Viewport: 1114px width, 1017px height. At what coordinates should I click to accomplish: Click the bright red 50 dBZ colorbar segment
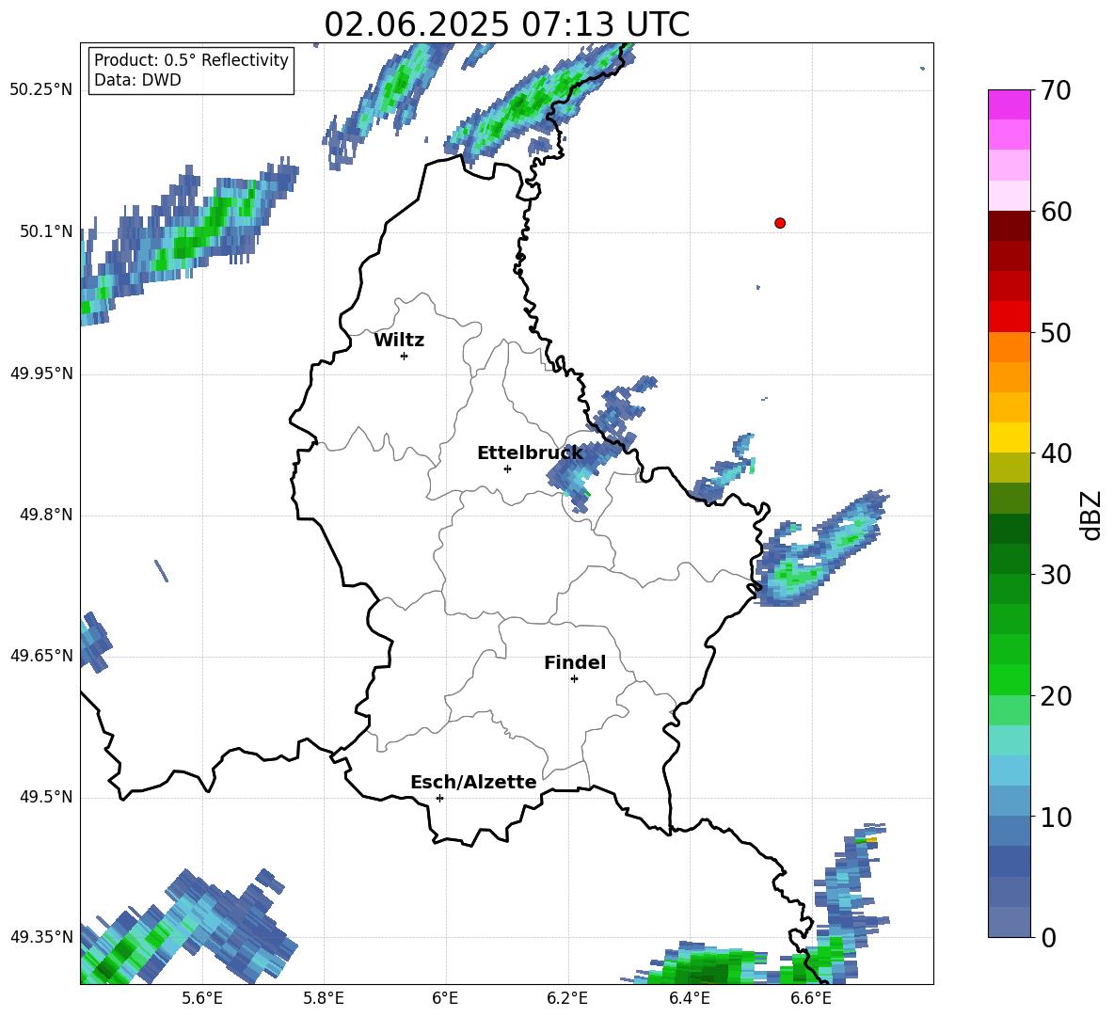1009,317
